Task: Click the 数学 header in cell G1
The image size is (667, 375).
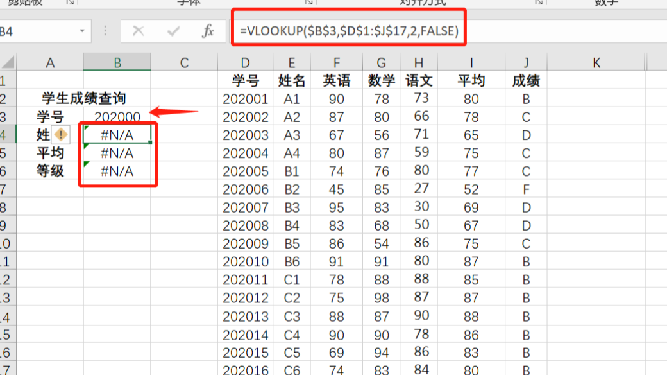Action: click(x=381, y=80)
